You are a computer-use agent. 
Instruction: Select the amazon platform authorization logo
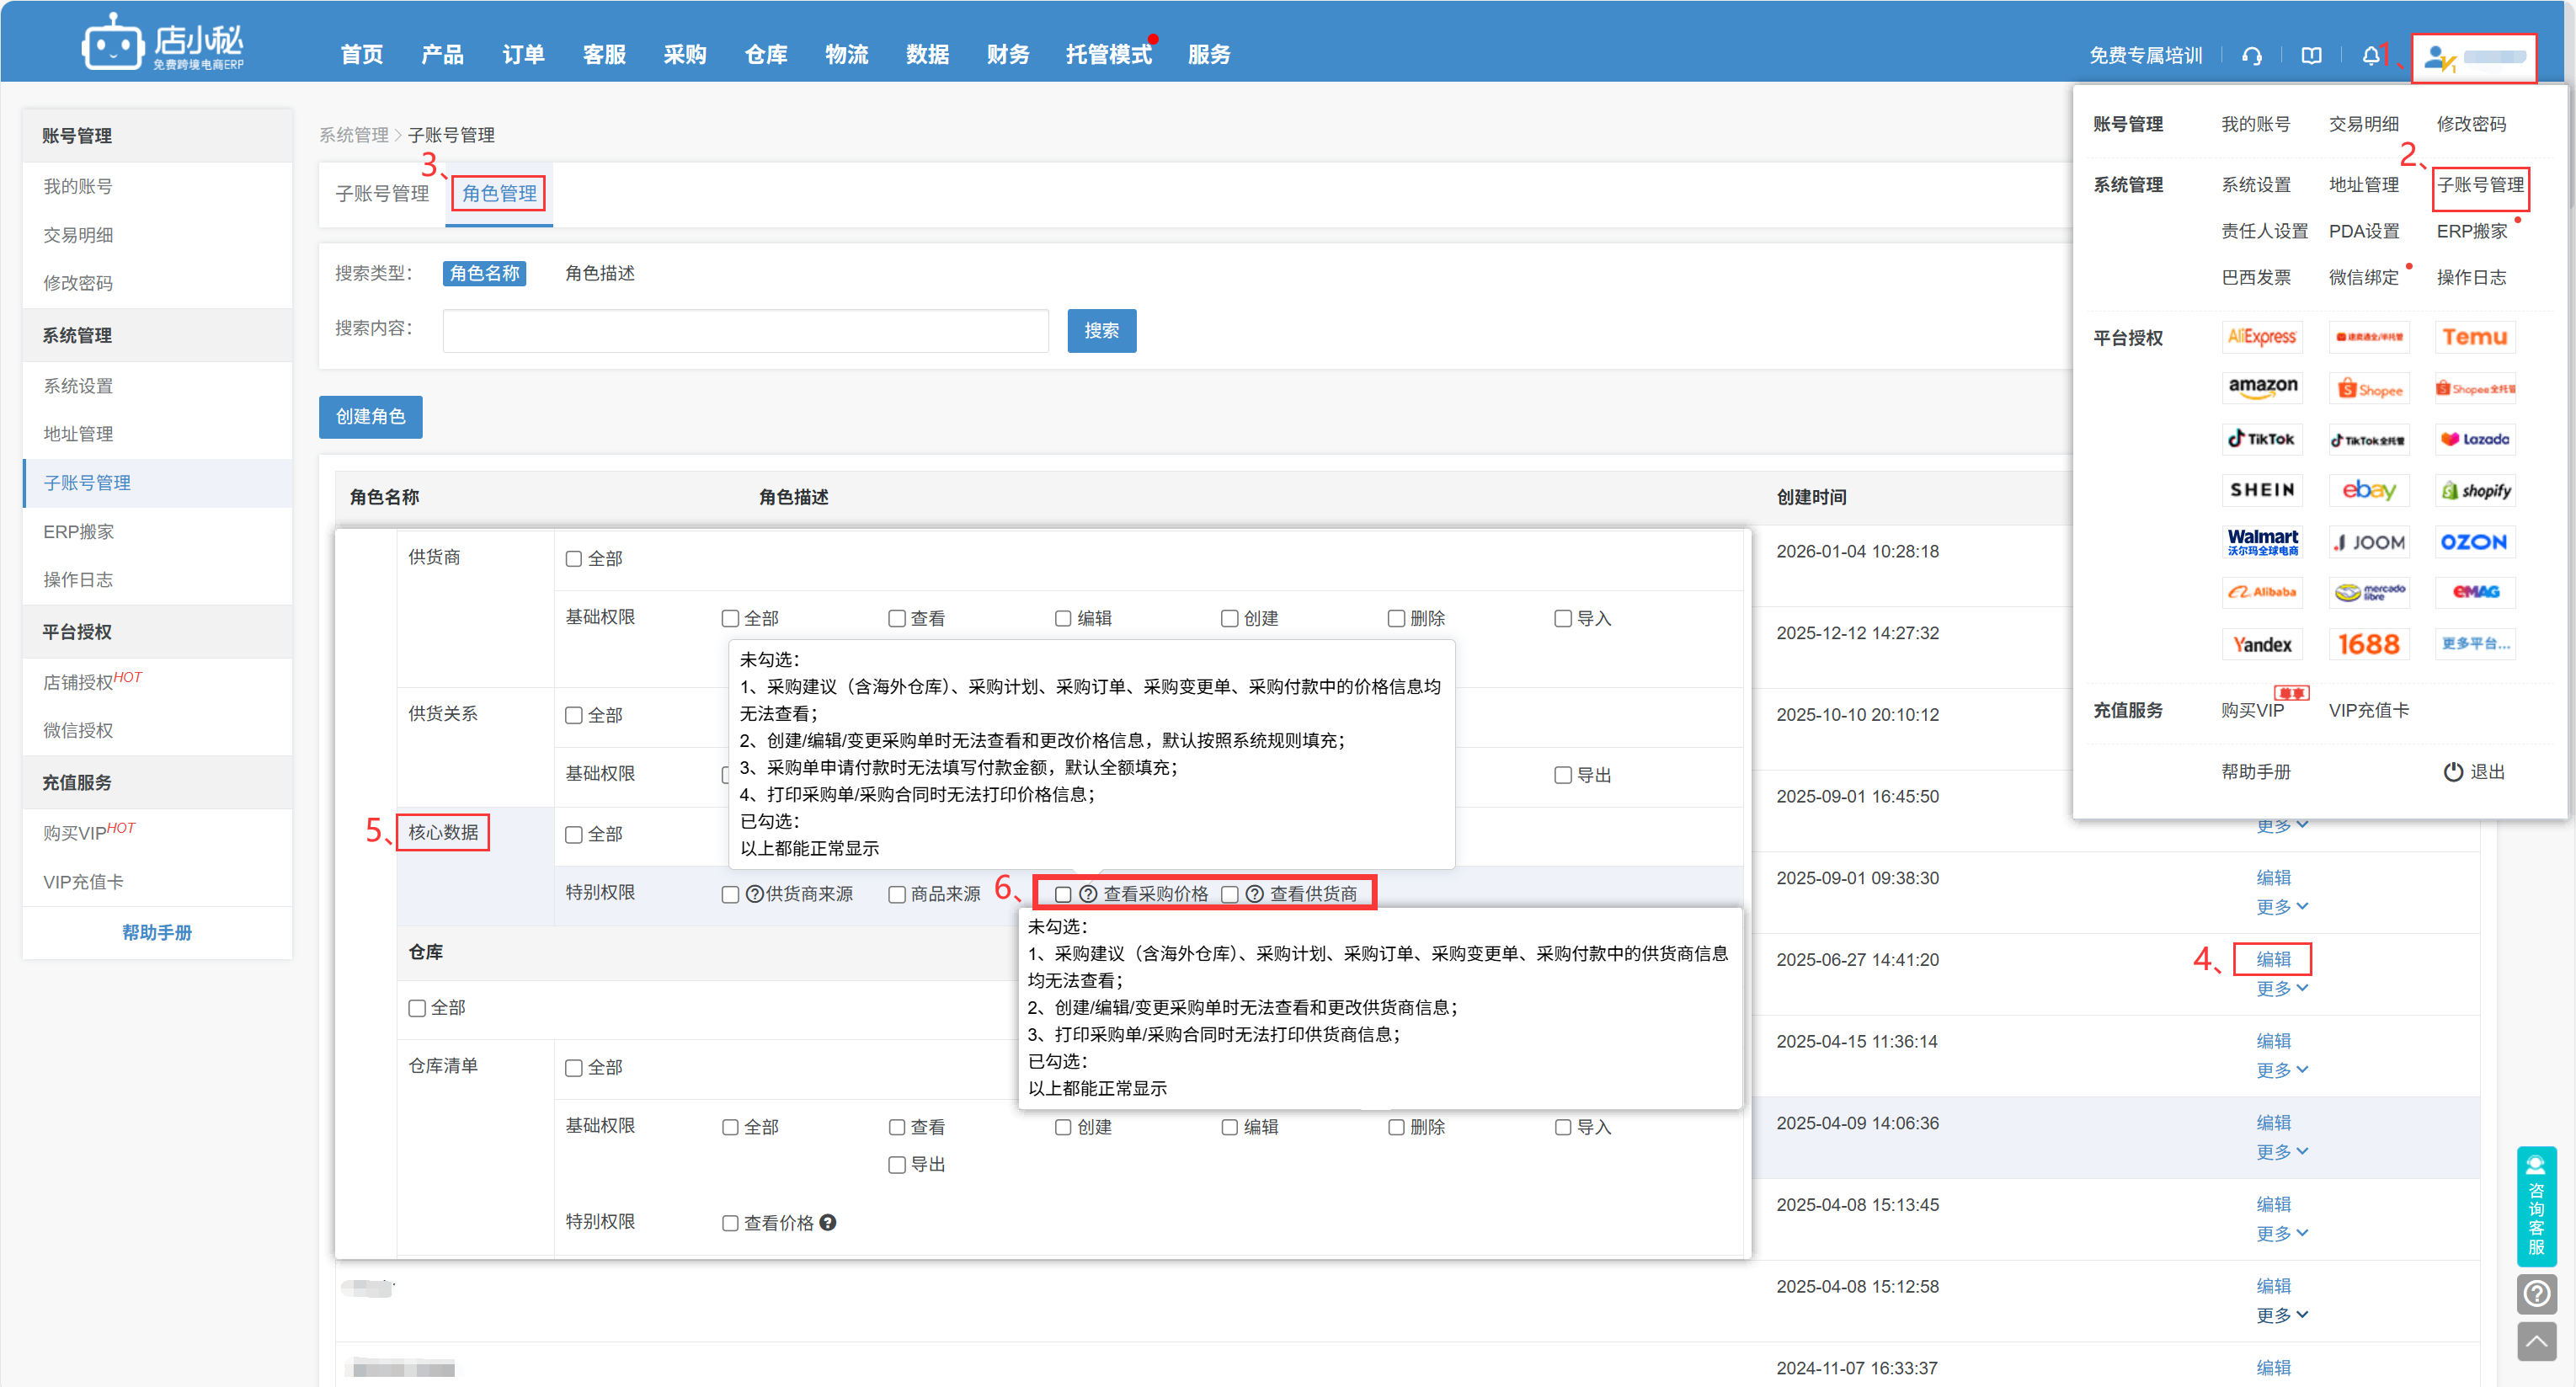(2262, 387)
